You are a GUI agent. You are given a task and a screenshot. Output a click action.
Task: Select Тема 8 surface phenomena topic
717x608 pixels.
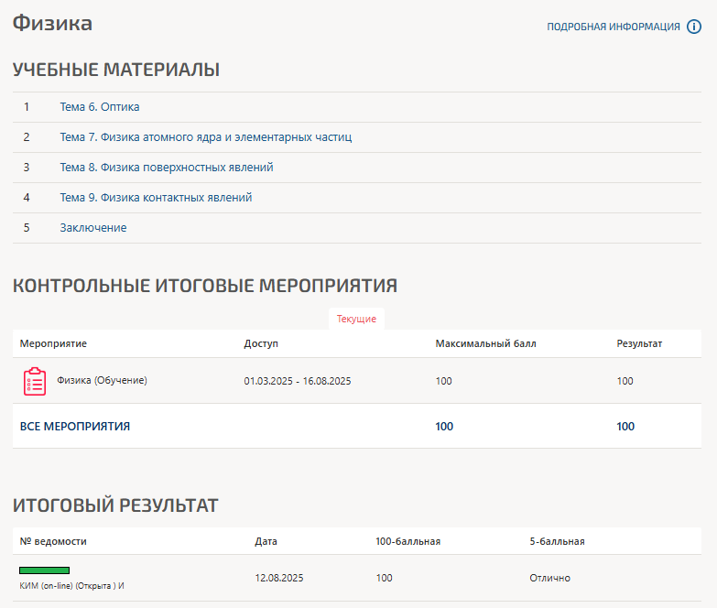[166, 168]
